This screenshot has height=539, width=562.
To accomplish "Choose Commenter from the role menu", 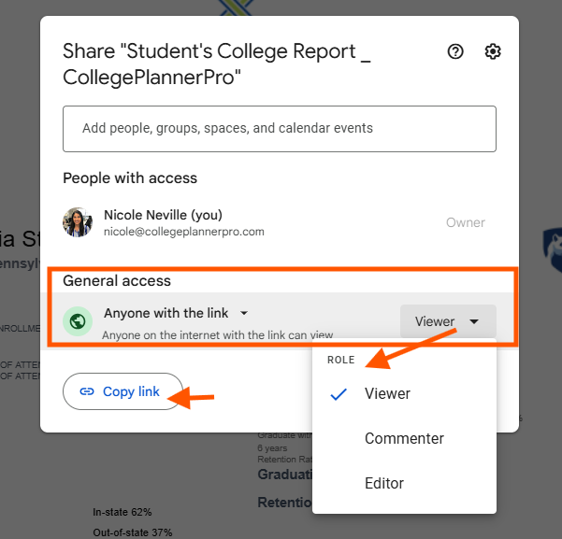I will pos(404,438).
